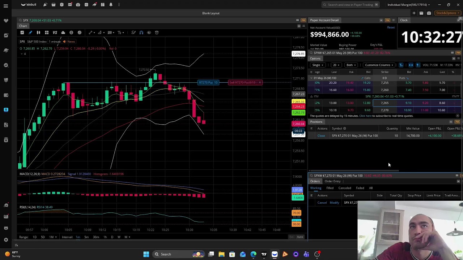Click the center-on-strike icon in the options toolbar
This screenshot has height=260, width=463.
411,65
